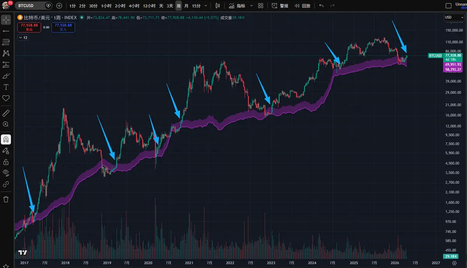Create an alert with 警报 button
This screenshot has height=268, width=467.
point(280,6)
